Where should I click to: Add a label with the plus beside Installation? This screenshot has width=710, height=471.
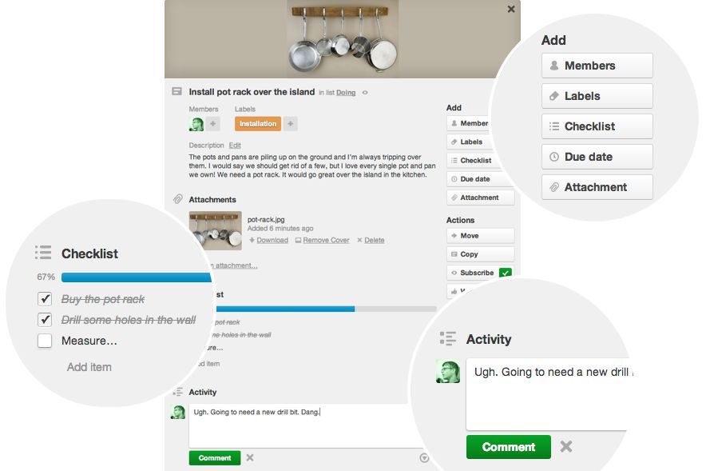pyautogui.click(x=290, y=124)
